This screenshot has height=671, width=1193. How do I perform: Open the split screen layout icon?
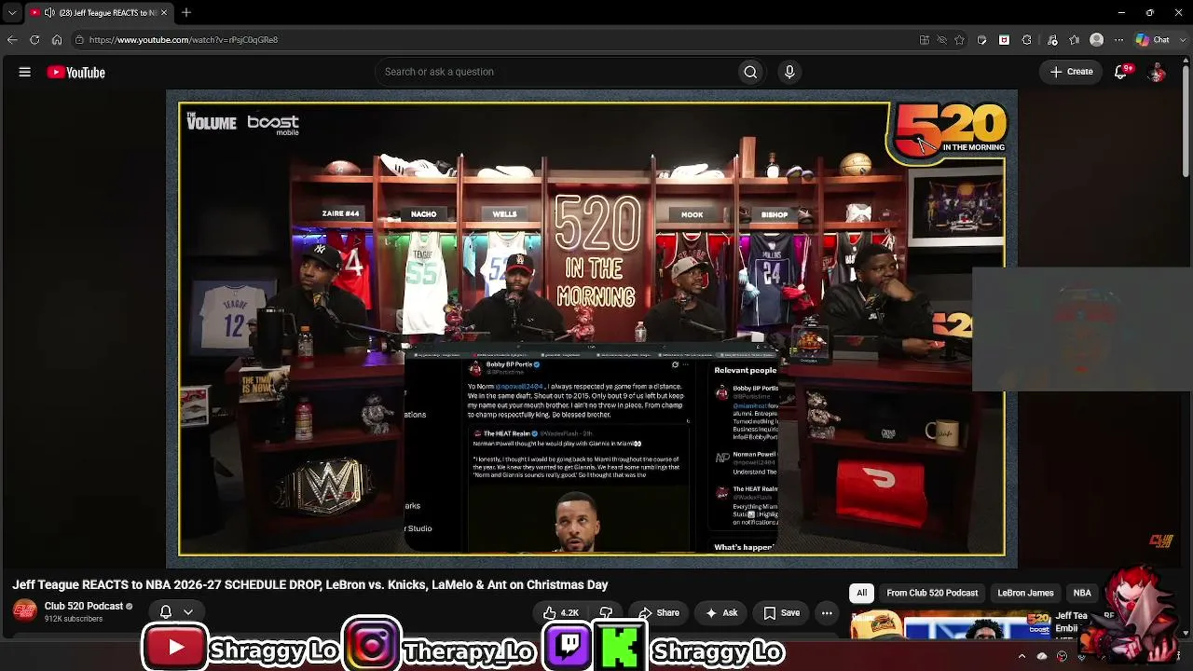tap(924, 40)
